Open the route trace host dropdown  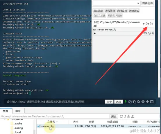138,3
